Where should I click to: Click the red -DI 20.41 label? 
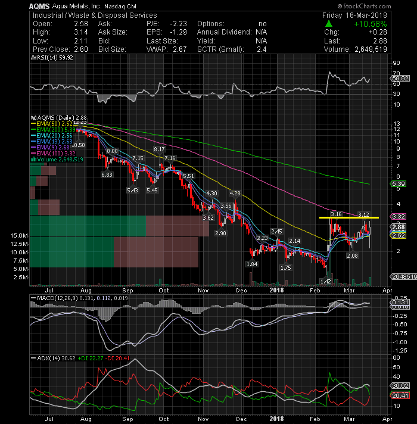pos(117,358)
